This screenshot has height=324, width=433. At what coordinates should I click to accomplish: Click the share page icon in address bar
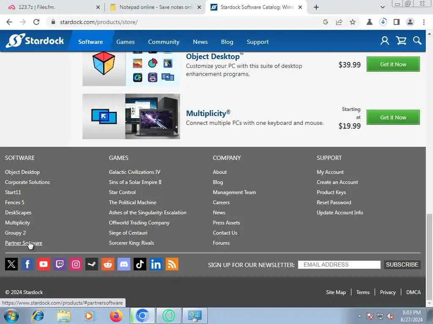(x=339, y=22)
